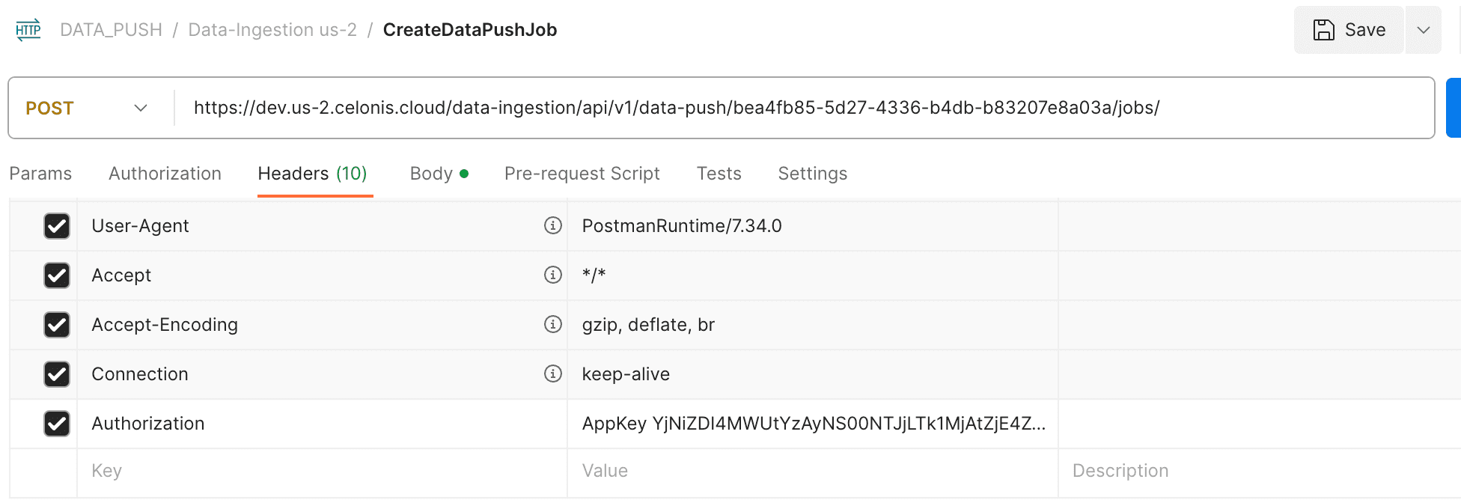This screenshot has width=1461, height=500.
Task: Toggle the Authorization header checkbox
Action: click(x=57, y=423)
